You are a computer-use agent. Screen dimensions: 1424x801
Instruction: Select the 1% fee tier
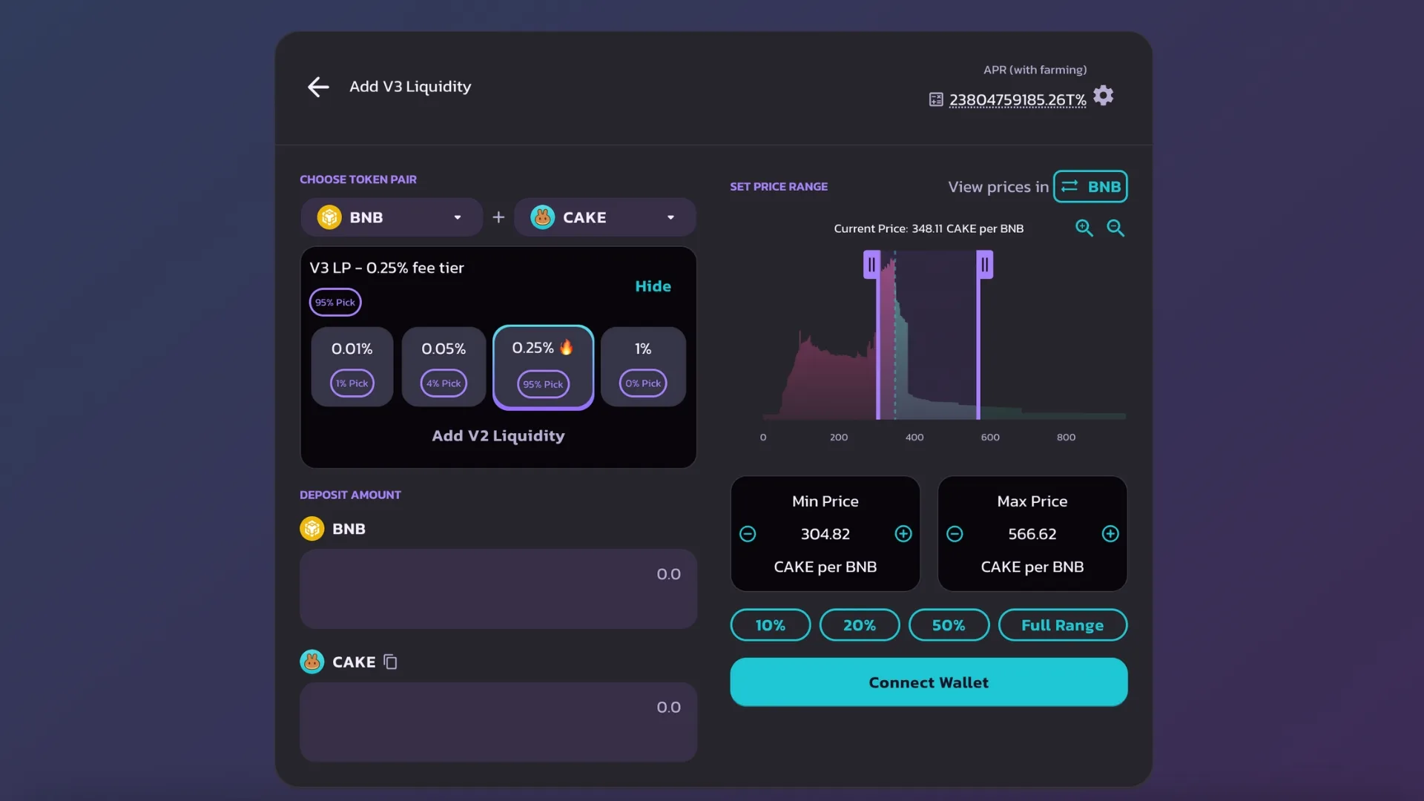coord(642,366)
